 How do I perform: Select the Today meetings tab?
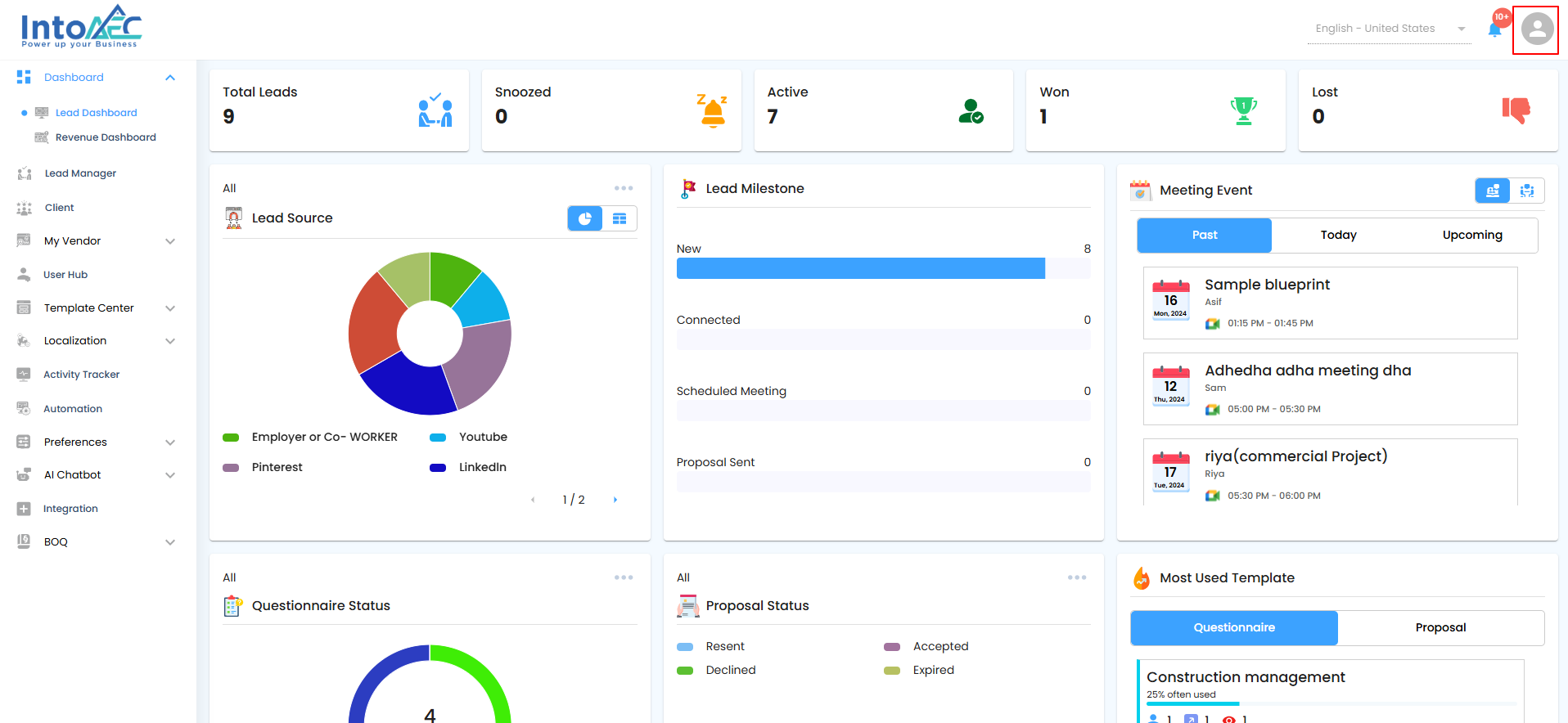pos(1339,235)
